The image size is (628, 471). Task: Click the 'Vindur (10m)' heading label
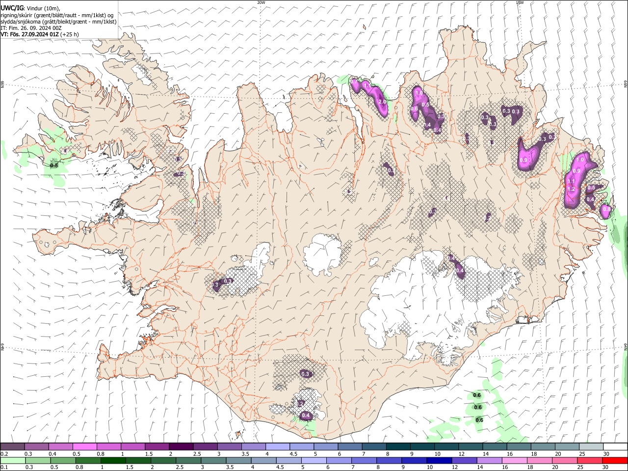44,8
